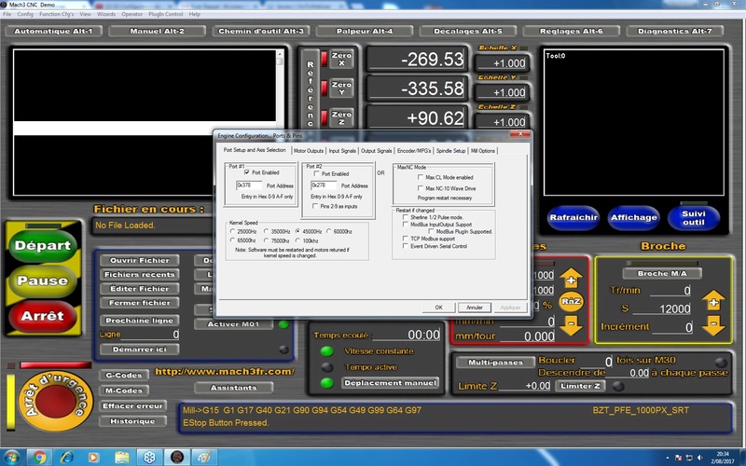Switch to the Input Signals tab
This screenshot has height=466, width=746.
342,151
